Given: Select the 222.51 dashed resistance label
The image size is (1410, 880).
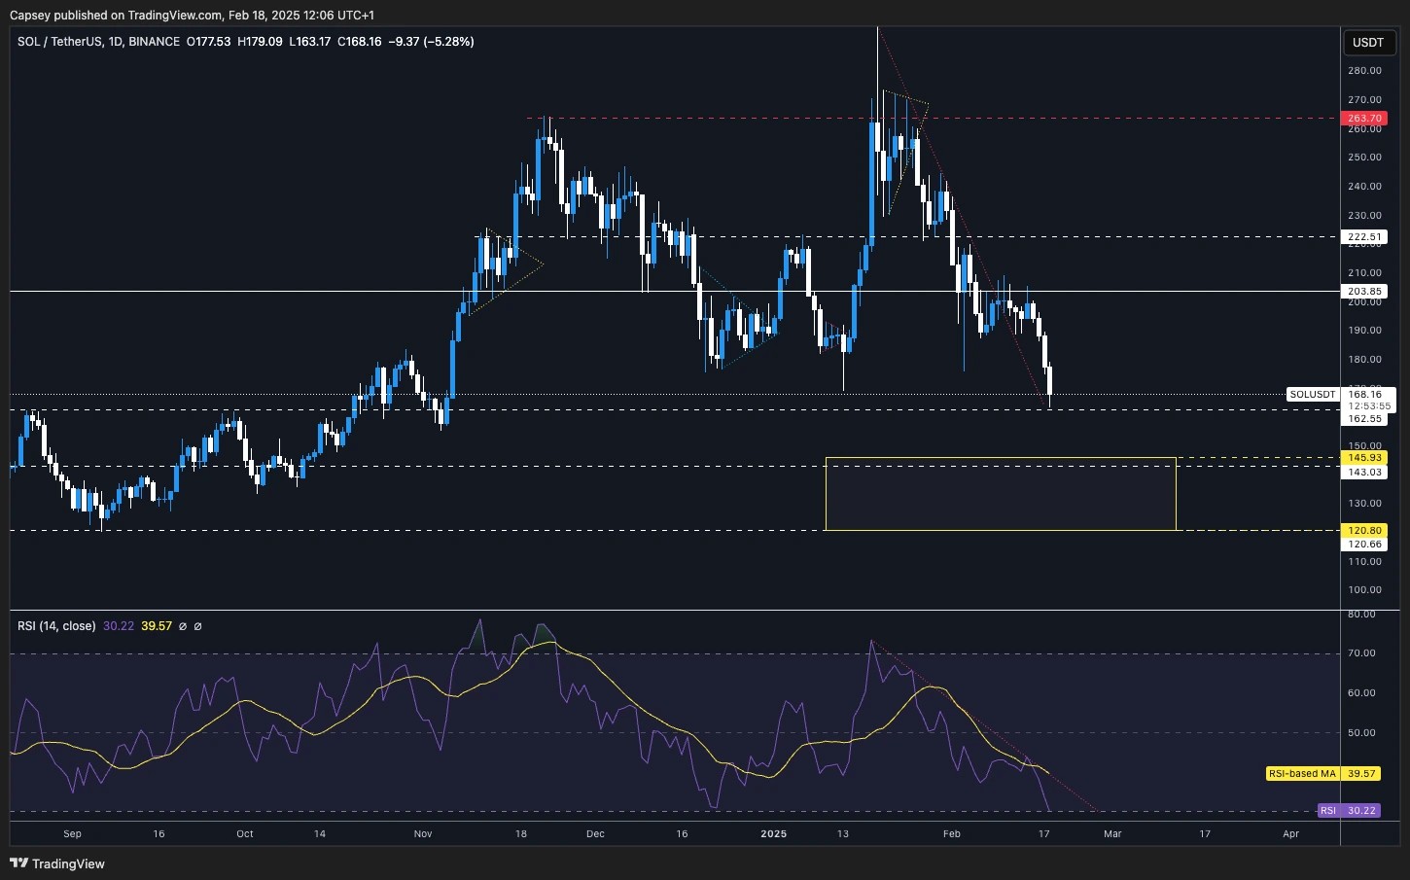Looking at the screenshot, I should pyautogui.click(x=1364, y=236).
